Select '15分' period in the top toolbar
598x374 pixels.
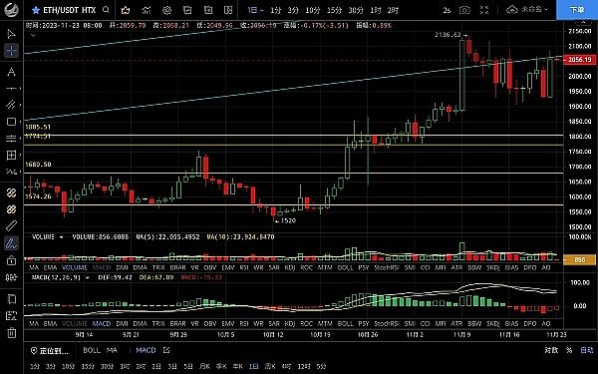(334, 10)
